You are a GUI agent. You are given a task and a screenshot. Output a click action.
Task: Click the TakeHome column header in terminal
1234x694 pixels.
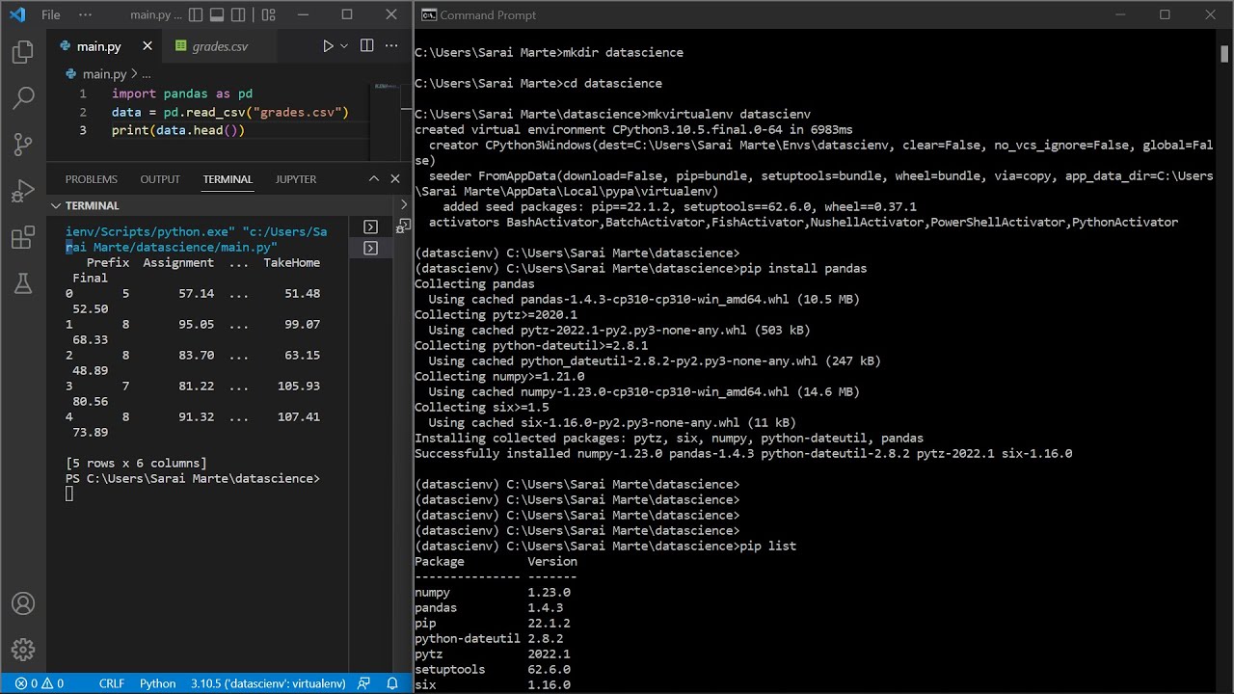291,262
